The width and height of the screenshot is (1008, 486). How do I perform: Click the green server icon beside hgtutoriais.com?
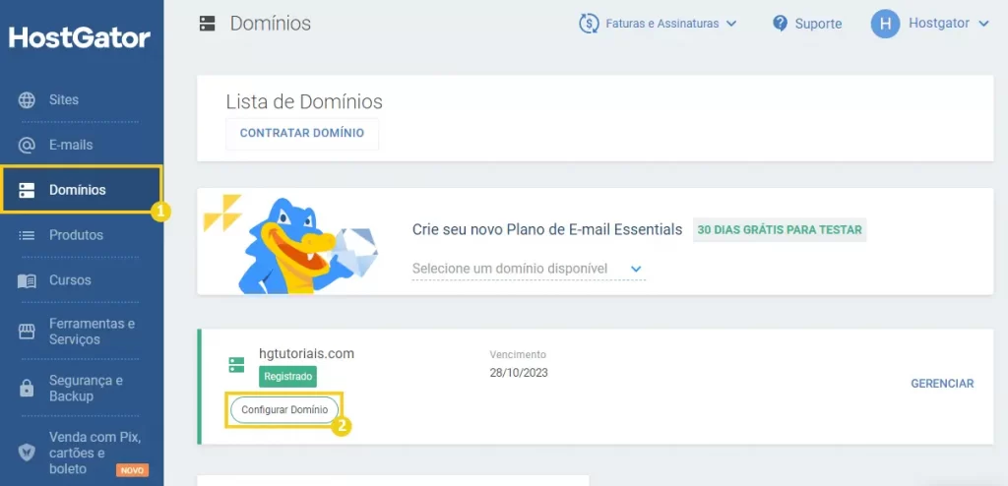(236, 365)
